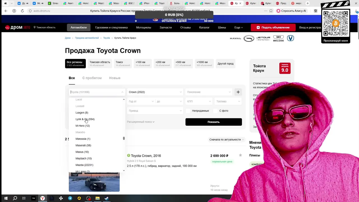Click the browser back arrow

[x=6, y=11]
